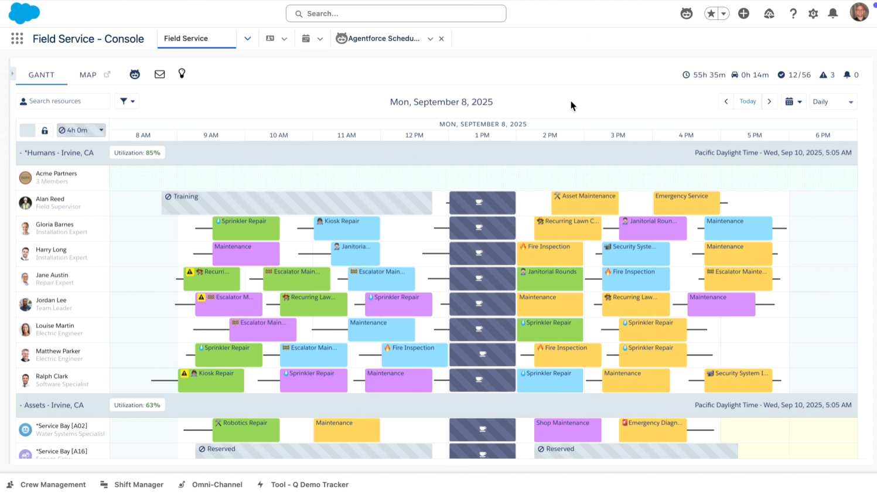Open the global create plus icon
877x495 pixels.
point(743,13)
